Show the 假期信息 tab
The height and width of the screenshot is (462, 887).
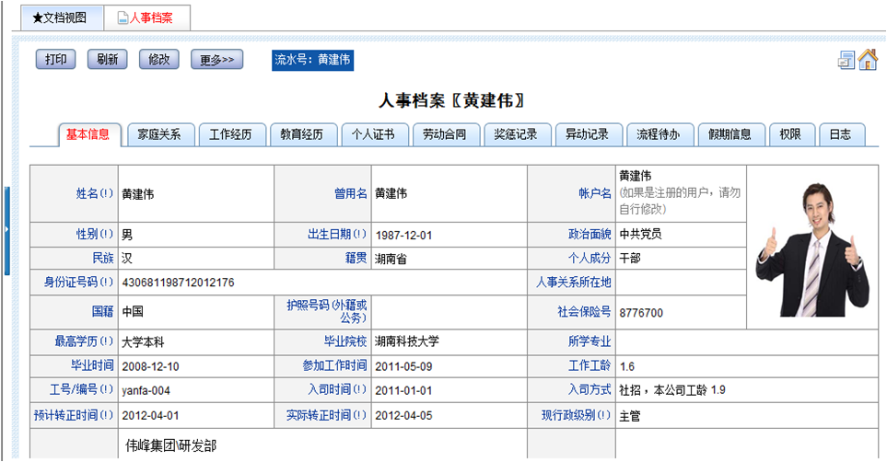click(x=730, y=134)
